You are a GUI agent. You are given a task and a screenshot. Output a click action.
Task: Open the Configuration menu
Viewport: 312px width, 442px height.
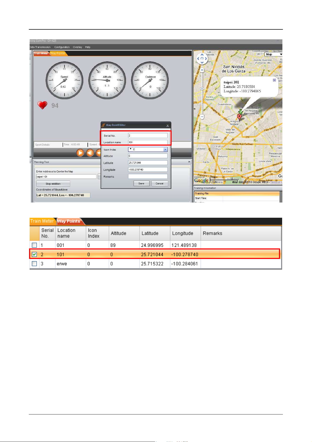(62, 47)
